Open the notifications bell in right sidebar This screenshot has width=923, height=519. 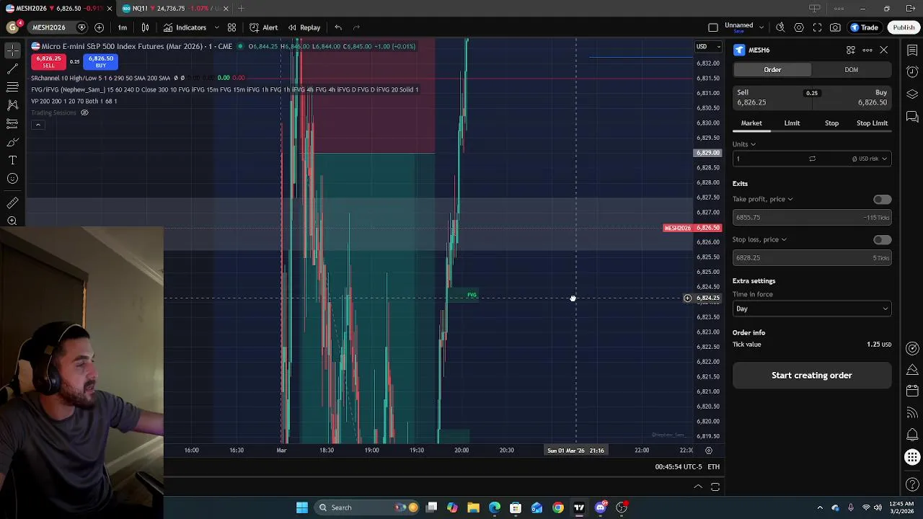pyautogui.click(x=912, y=435)
